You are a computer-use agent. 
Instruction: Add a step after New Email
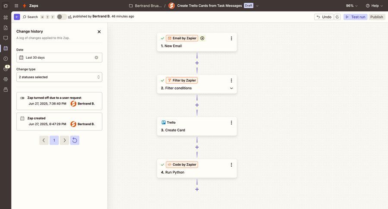click(197, 63)
